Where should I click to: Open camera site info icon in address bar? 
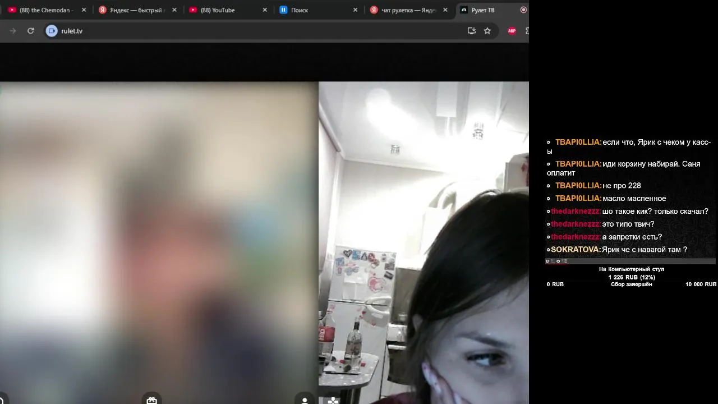pyautogui.click(x=52, y=31)
